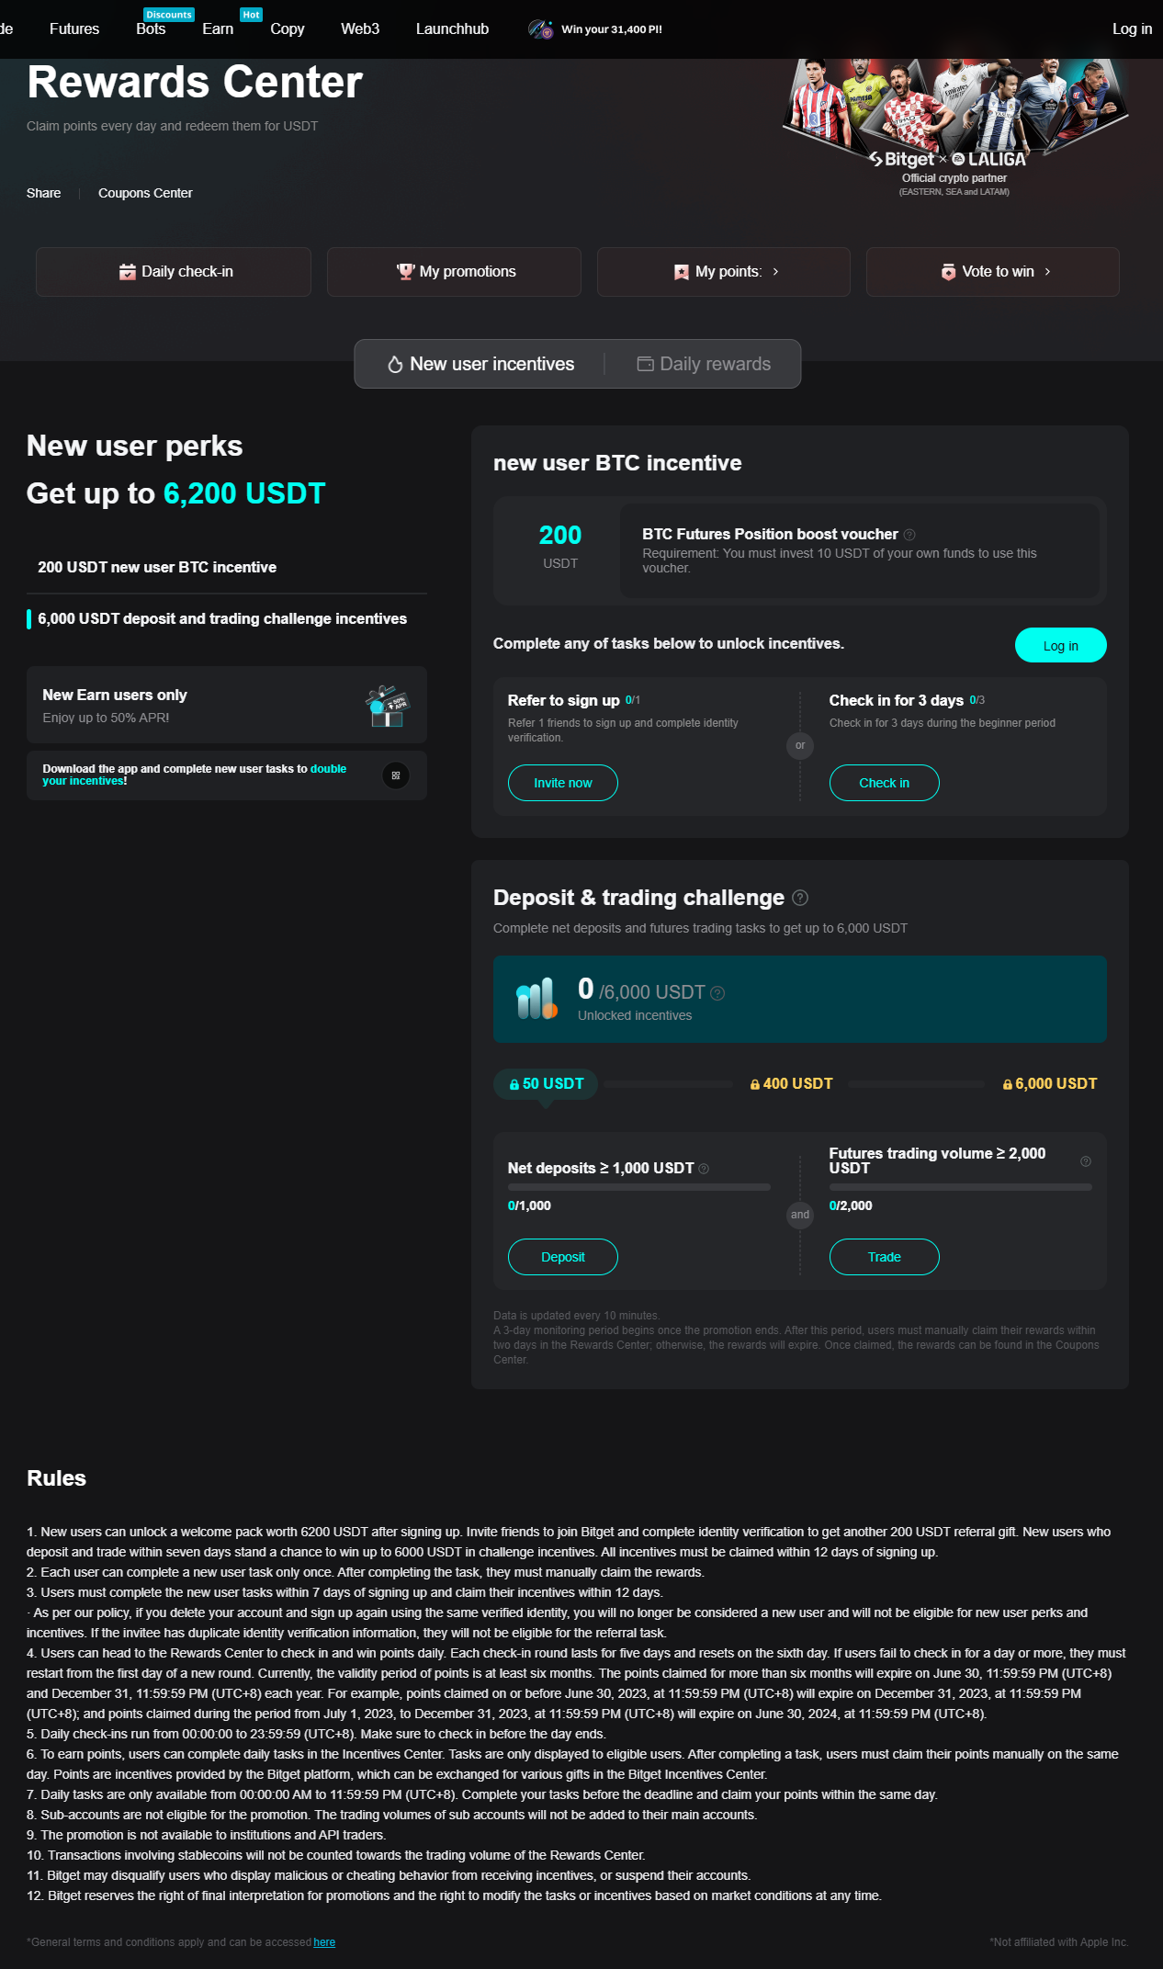Viewport: 1163px width, 1969px height.
Task: Click help icon next to Deposit & trading challenge
Action: 800,898
